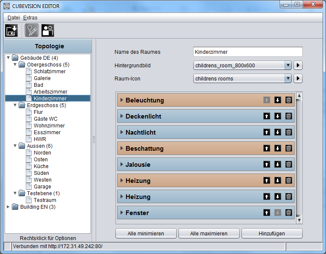Select Schlafzimmer in the topology tree
The image size is (326, 254).
tap(50, 72)
